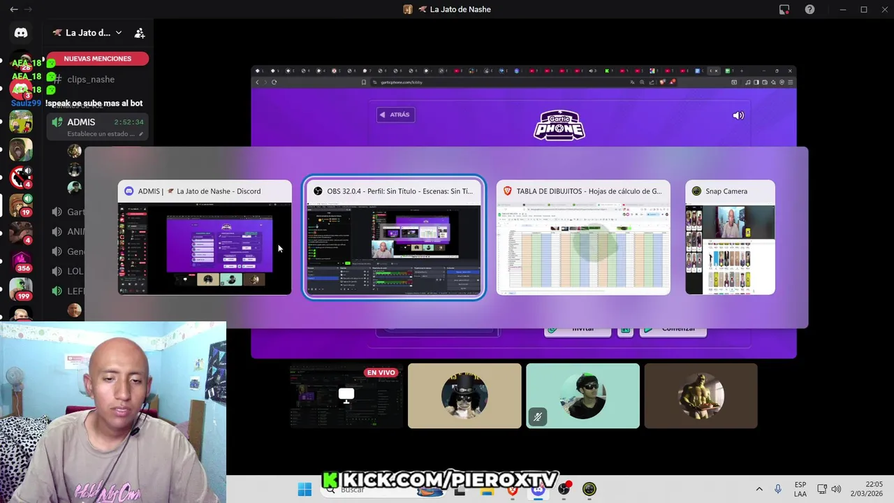The image size is (894, 503).
Task: Go forward with Discord's forward arrow
Action: click(28, 9)
